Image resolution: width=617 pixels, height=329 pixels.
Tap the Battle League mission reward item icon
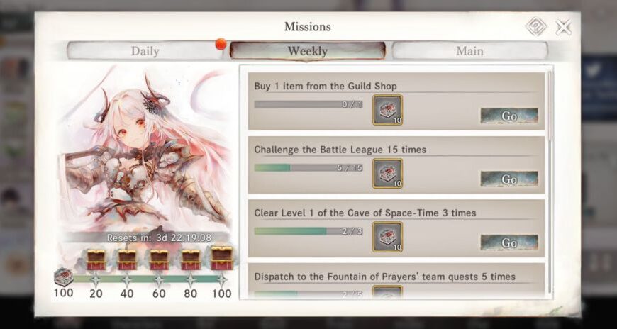click(388, 174)
